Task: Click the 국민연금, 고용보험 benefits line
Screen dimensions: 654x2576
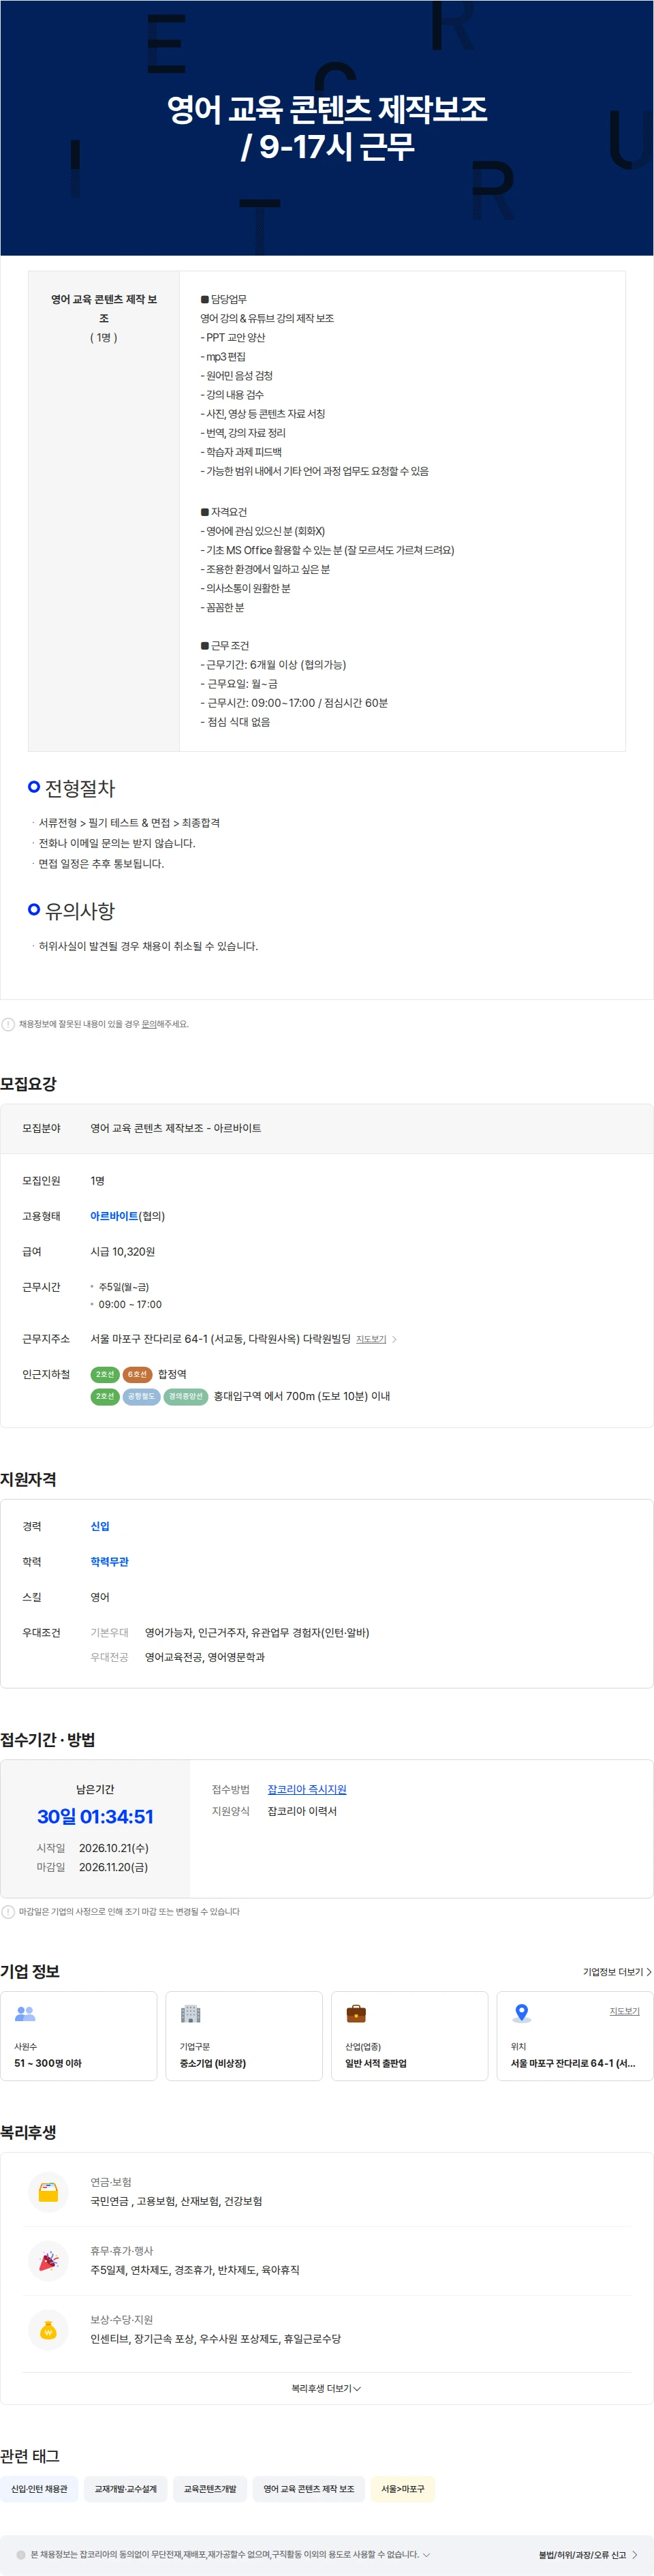Action: [176, 2201]
